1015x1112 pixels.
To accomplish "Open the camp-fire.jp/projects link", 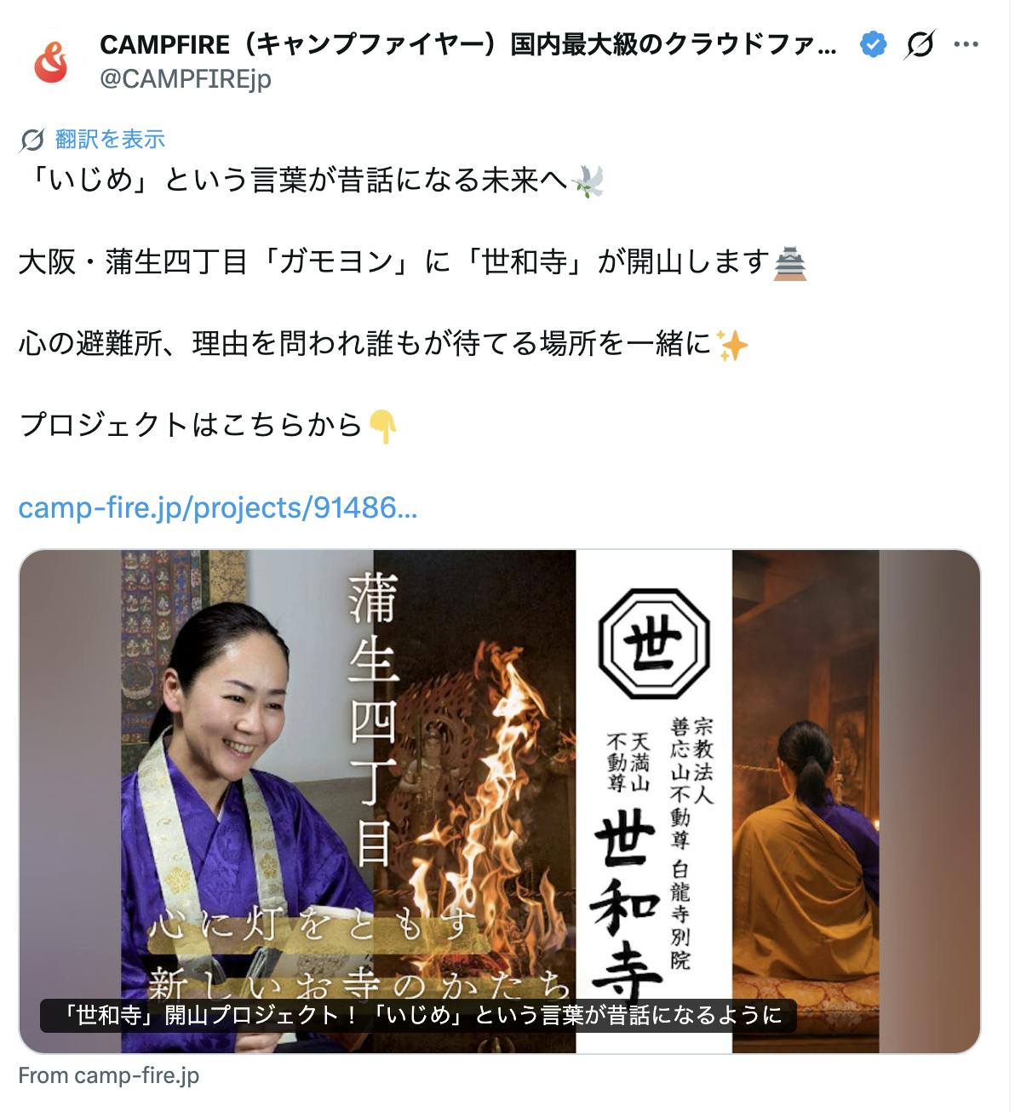I will [x=218, y=507].
